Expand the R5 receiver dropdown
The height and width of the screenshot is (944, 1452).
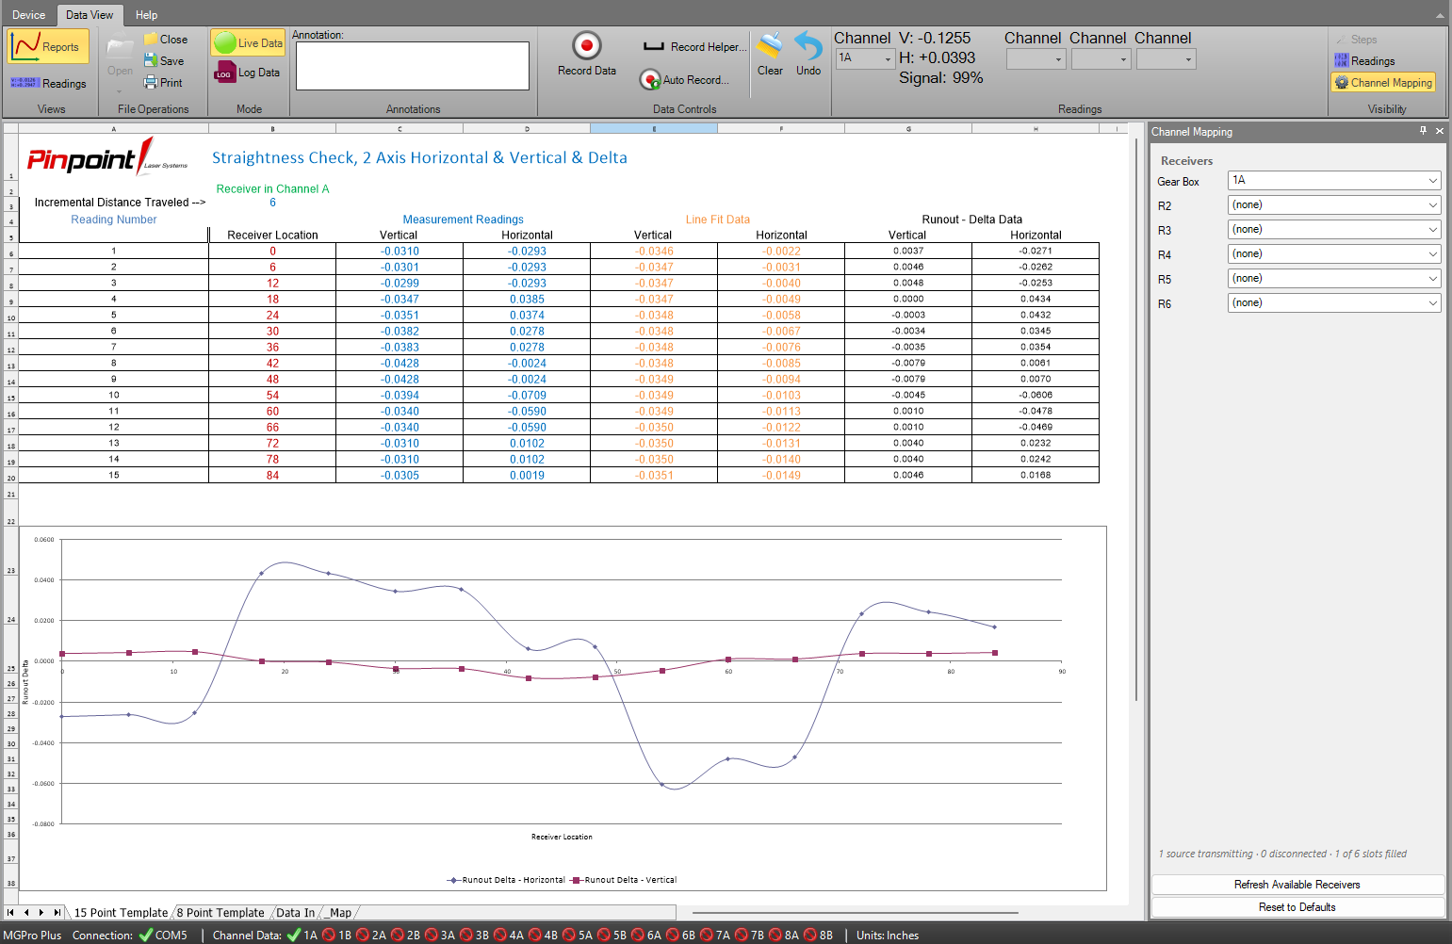point(1334,278)
